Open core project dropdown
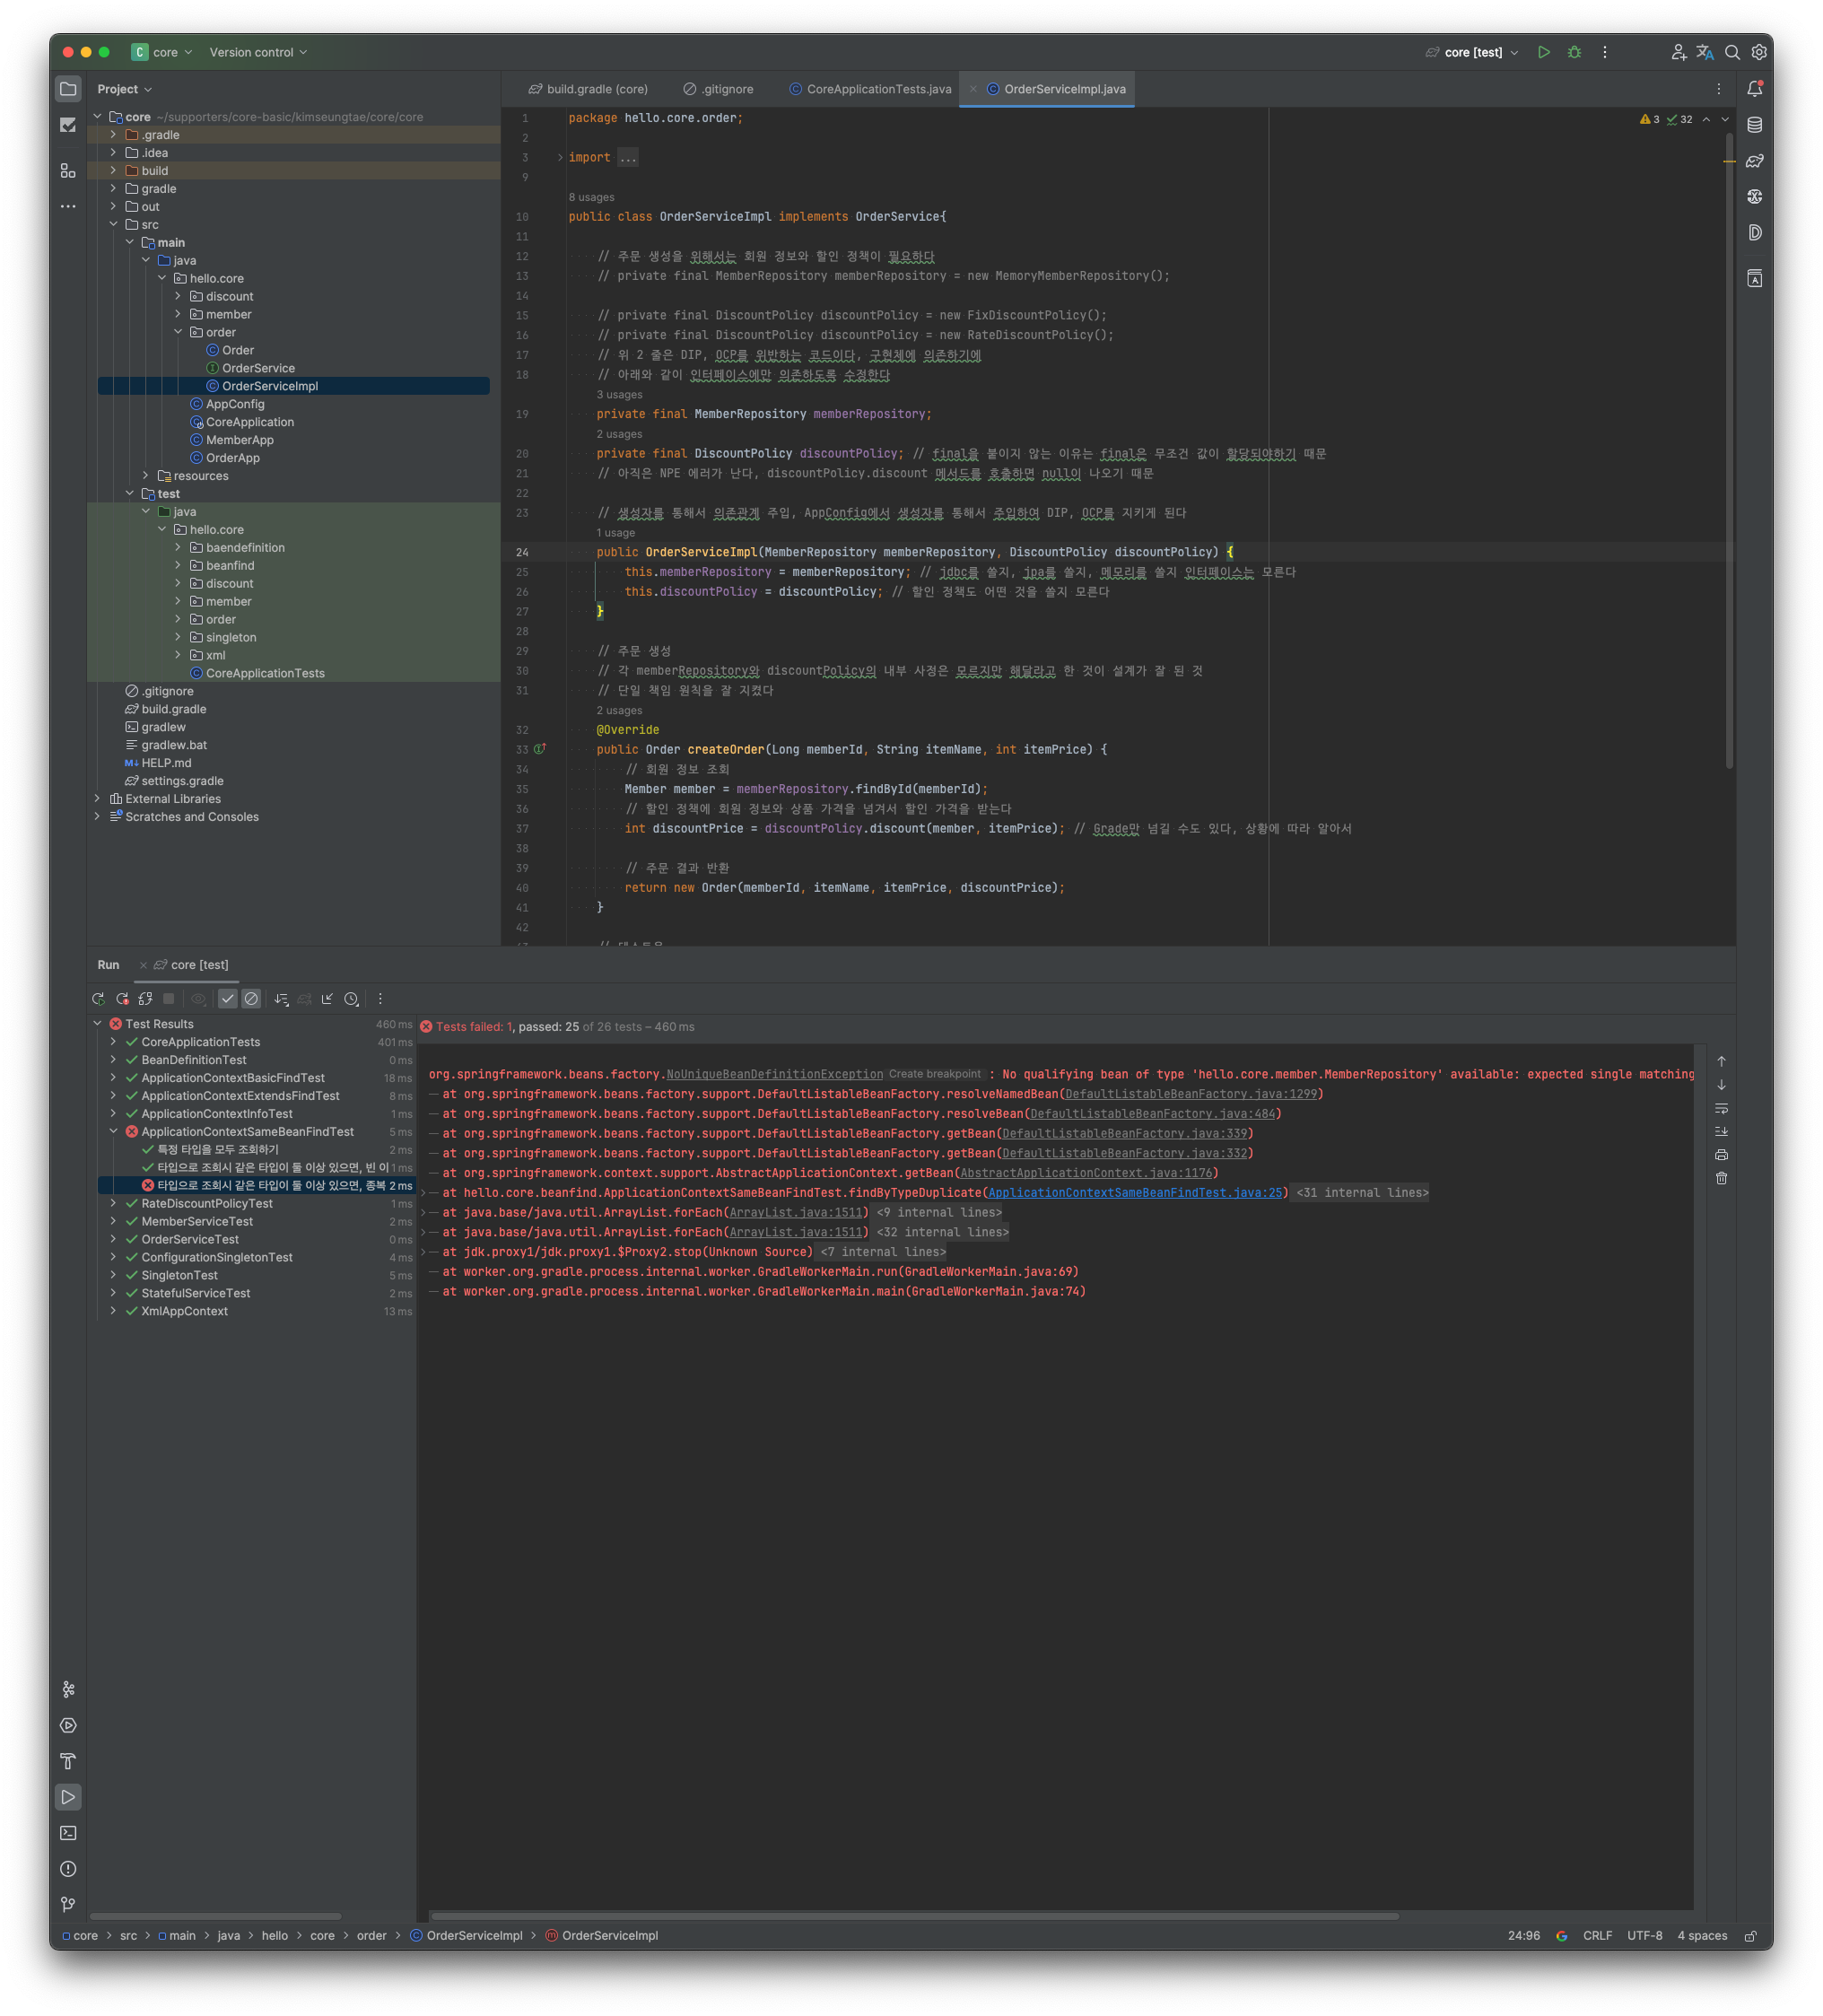Viewport: 1823px width, 2016px height. pos(162,52)
